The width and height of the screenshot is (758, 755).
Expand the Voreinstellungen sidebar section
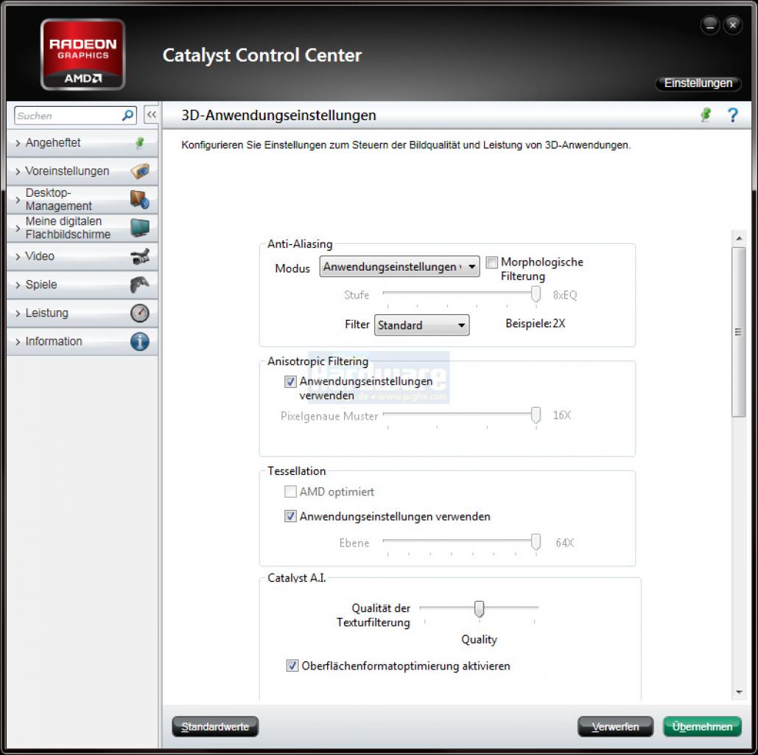(x=83, y=171)
